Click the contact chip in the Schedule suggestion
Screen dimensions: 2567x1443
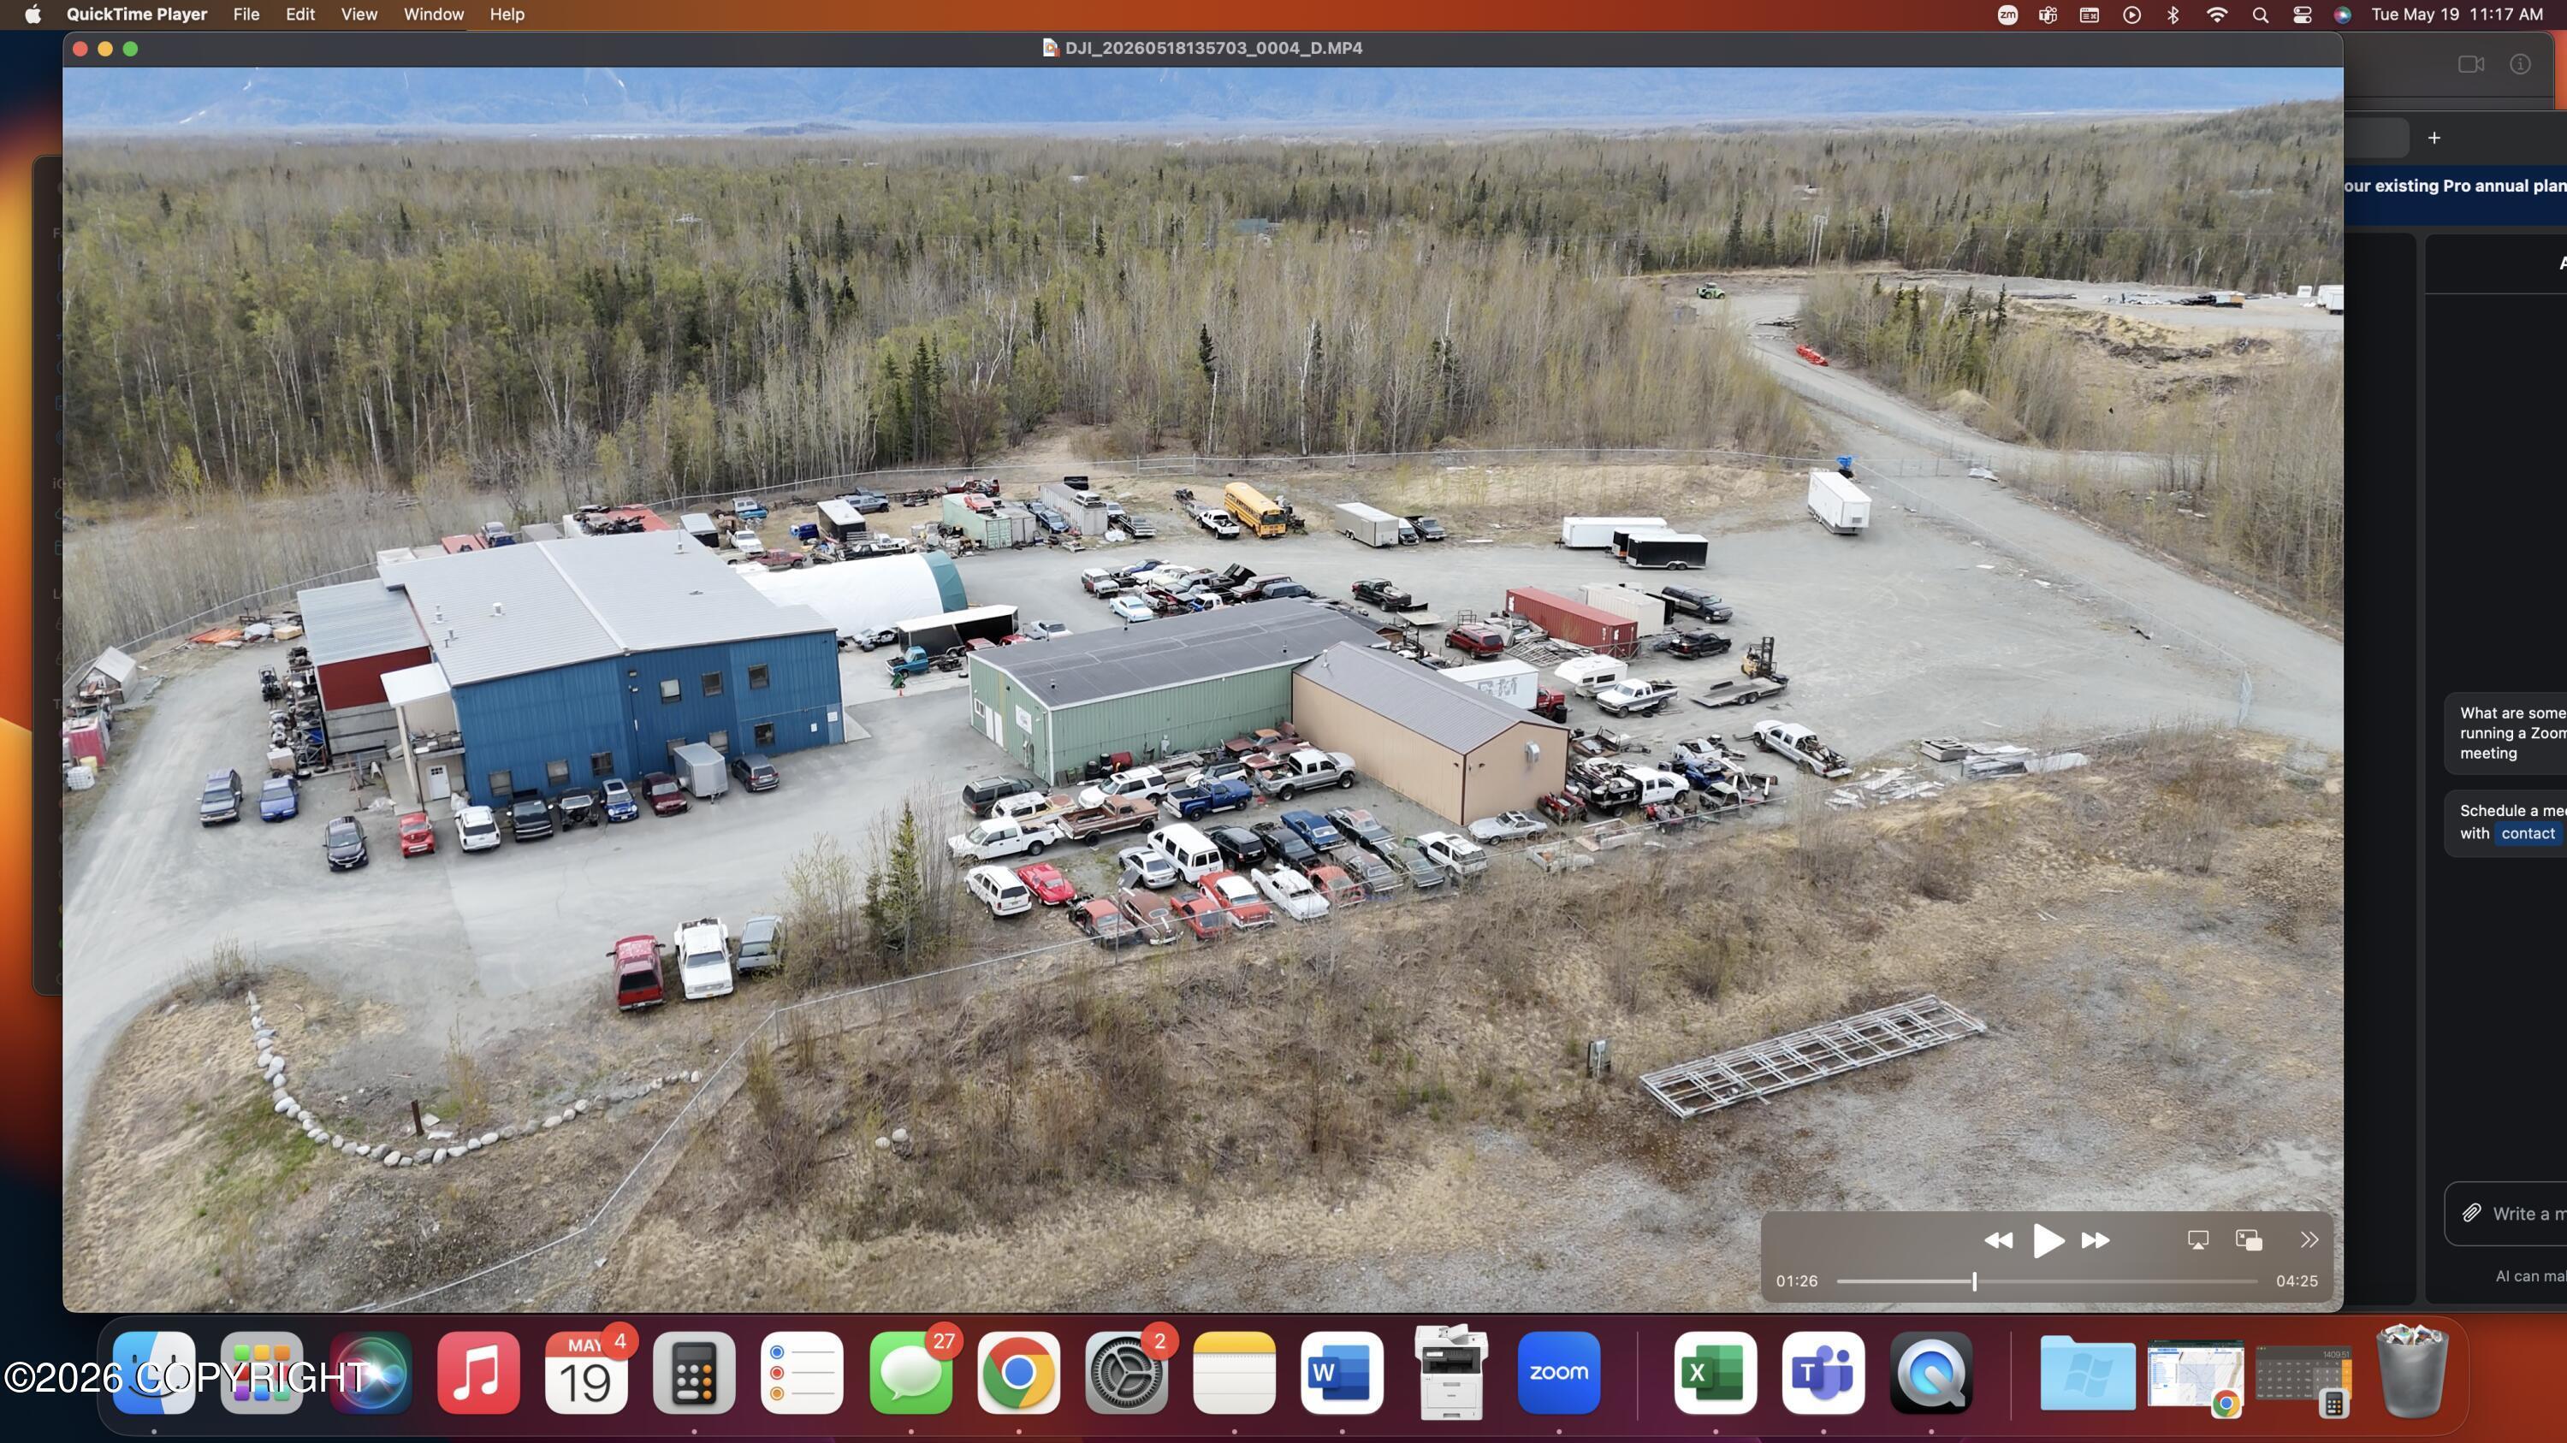coord(2528,833)
